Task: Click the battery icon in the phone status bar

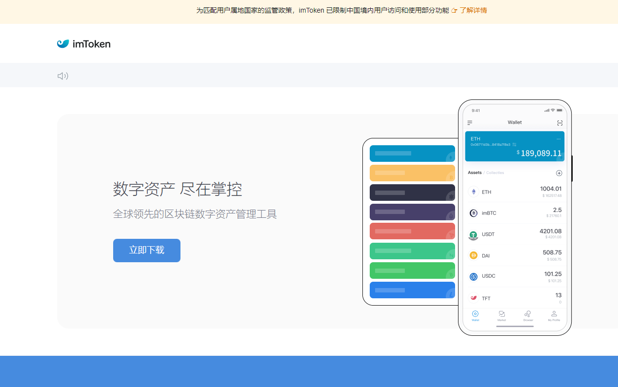Action: point(559,110)
